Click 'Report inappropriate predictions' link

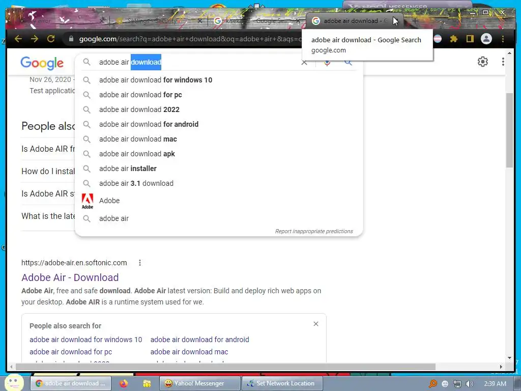point(313,232)
